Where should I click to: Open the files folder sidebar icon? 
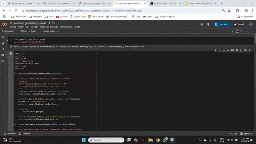(3, 61)
